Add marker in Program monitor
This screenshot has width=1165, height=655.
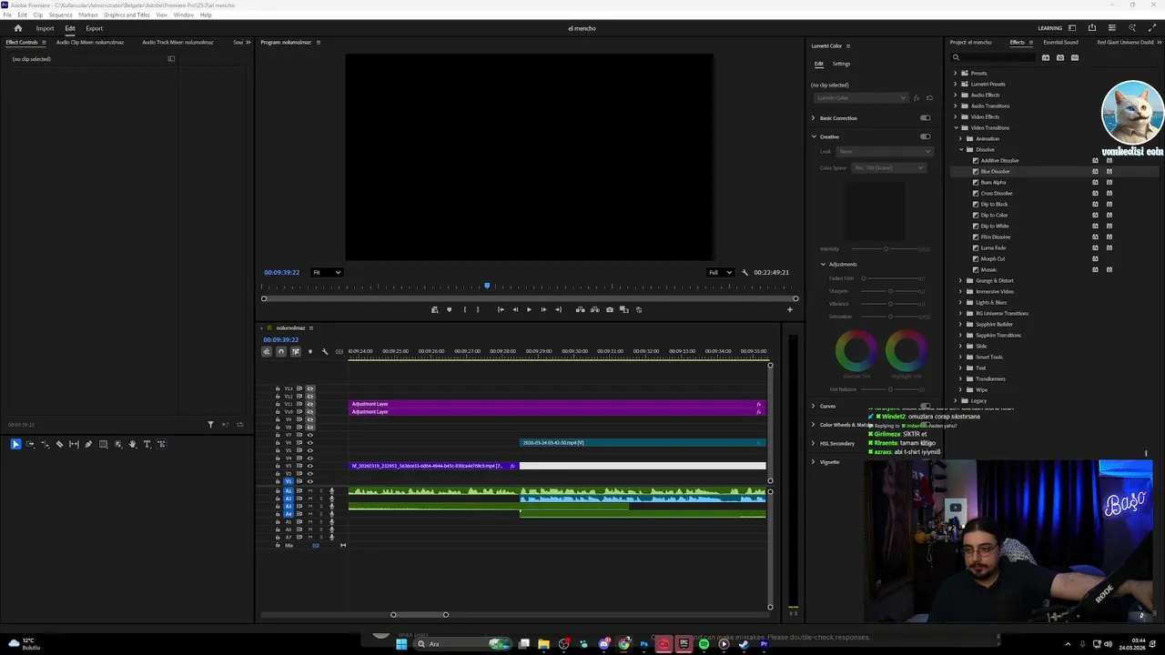(449, 309)
